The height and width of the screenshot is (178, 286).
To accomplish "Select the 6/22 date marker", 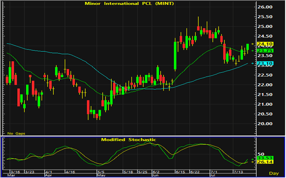I will click(x=195, y=172).
